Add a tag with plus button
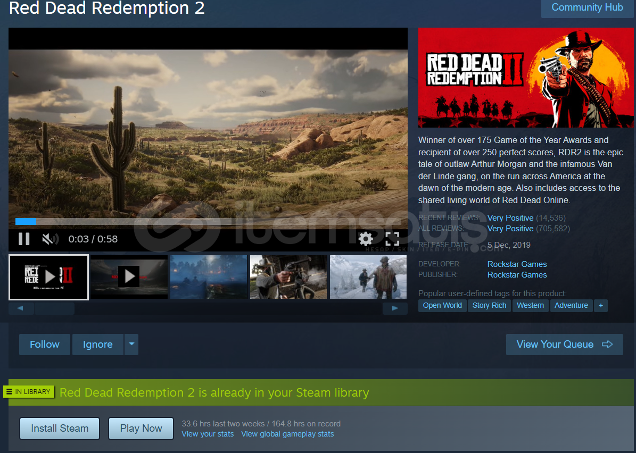This screenshot has width=636, height=453. 601,306
